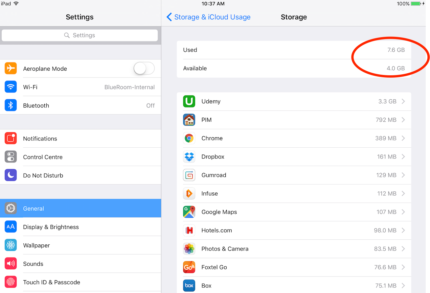Tap the Settings search field
This screenshot has height=293, width=430.
[79, 35]
